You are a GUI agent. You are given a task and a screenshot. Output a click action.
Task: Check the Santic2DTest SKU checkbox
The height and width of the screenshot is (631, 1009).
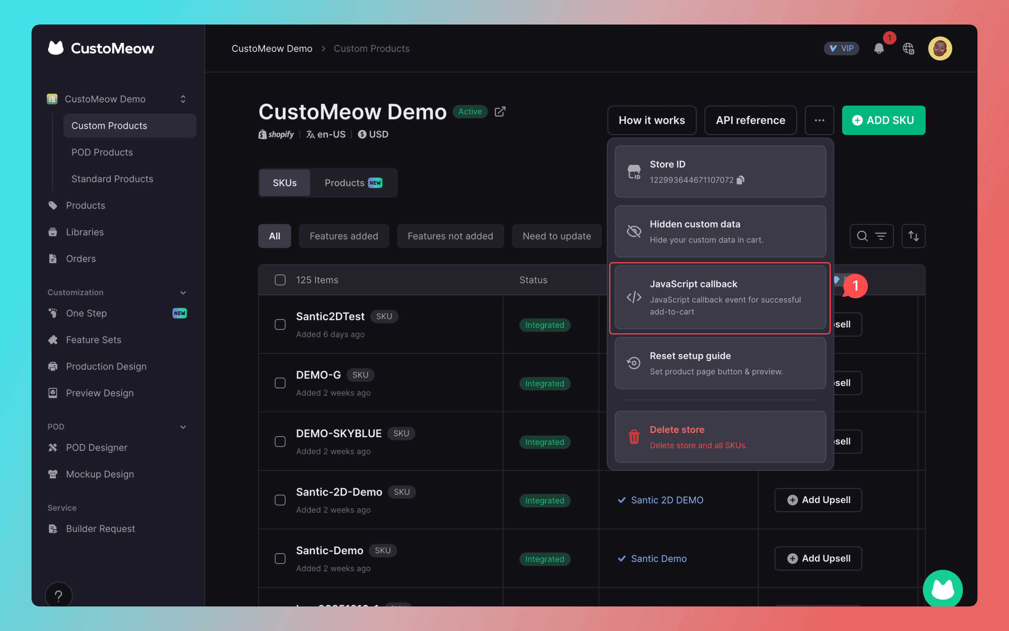coord(280,325)
